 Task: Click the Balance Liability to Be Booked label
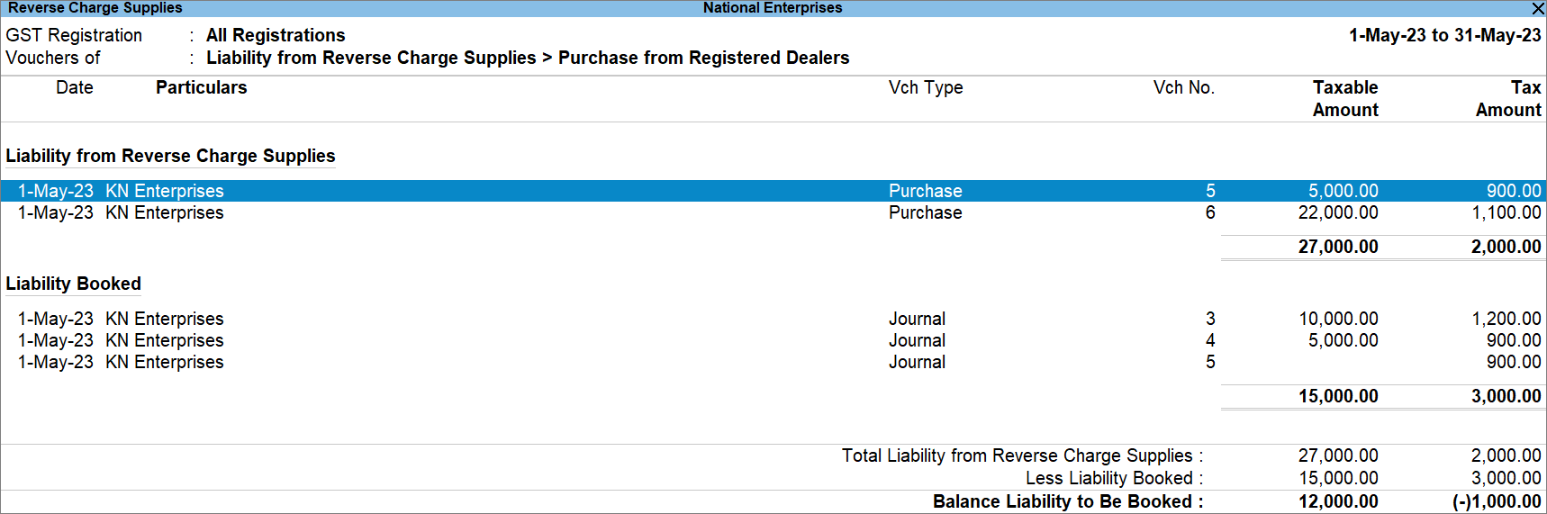pos(1067,501)
